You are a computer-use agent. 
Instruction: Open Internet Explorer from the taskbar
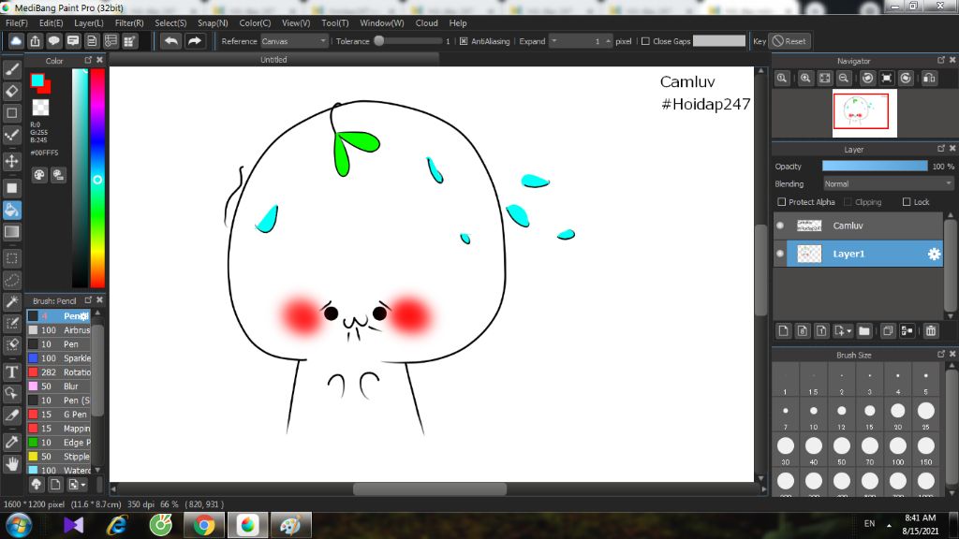pos(117,526)
